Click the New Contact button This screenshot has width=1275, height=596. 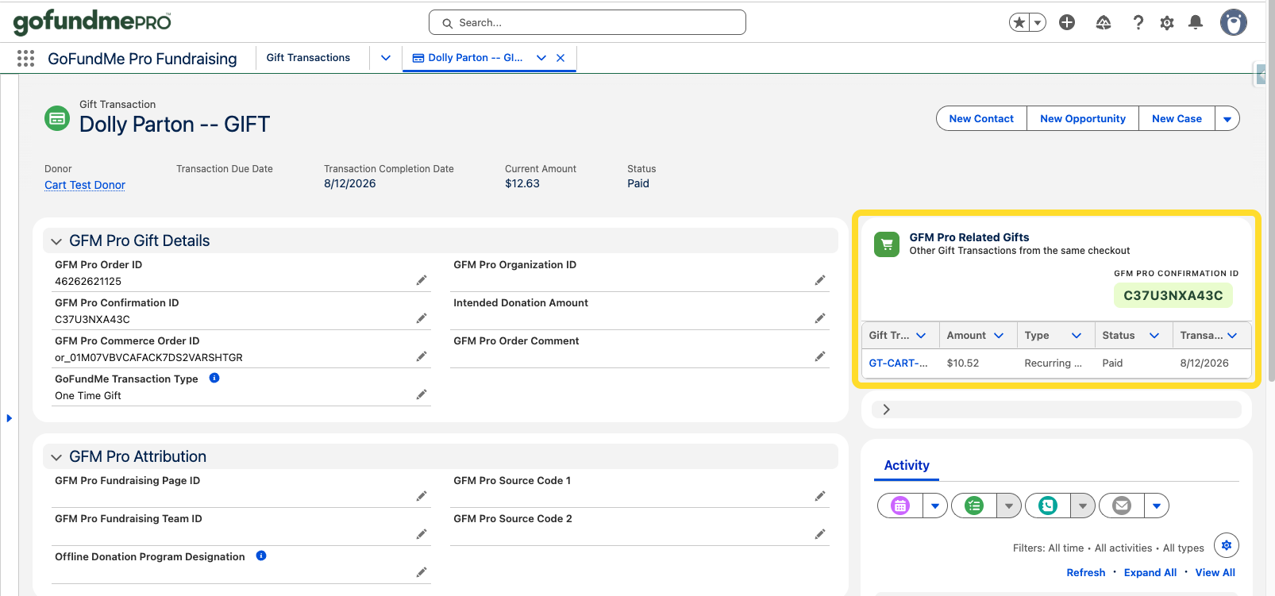tap(981, 118)
